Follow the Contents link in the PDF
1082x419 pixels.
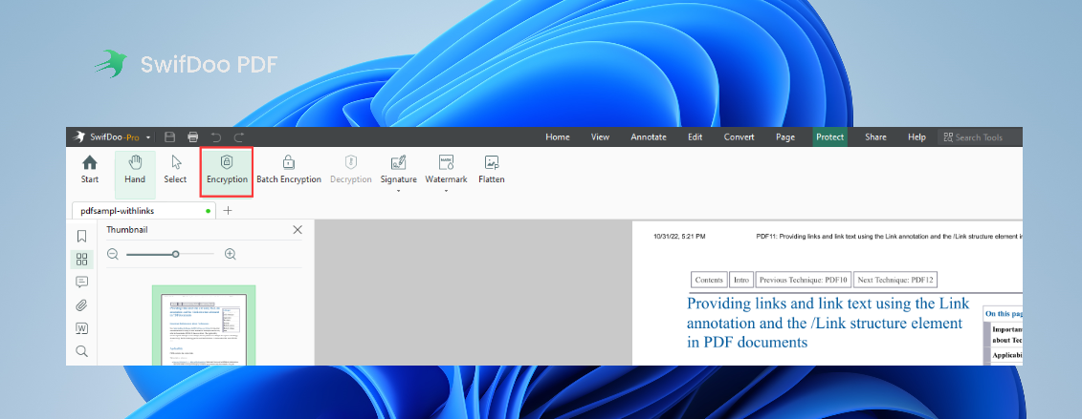point(709,280)
